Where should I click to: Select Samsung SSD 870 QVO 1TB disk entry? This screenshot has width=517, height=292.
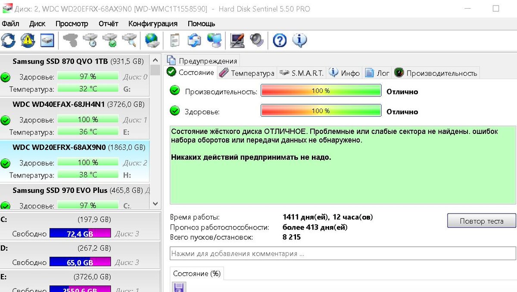pos(75,75)
